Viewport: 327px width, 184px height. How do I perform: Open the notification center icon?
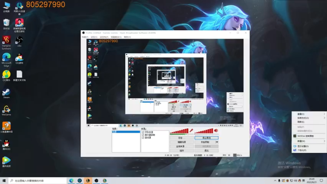pyautogui.click(x=321, y=180)
